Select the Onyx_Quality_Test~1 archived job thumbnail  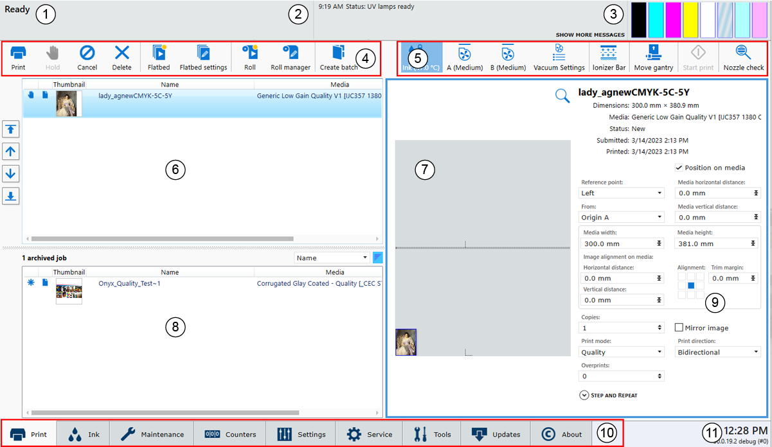click(x=69, y=291)
